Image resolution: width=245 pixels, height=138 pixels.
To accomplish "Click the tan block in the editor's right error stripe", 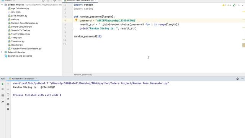I will pos(243,45).
